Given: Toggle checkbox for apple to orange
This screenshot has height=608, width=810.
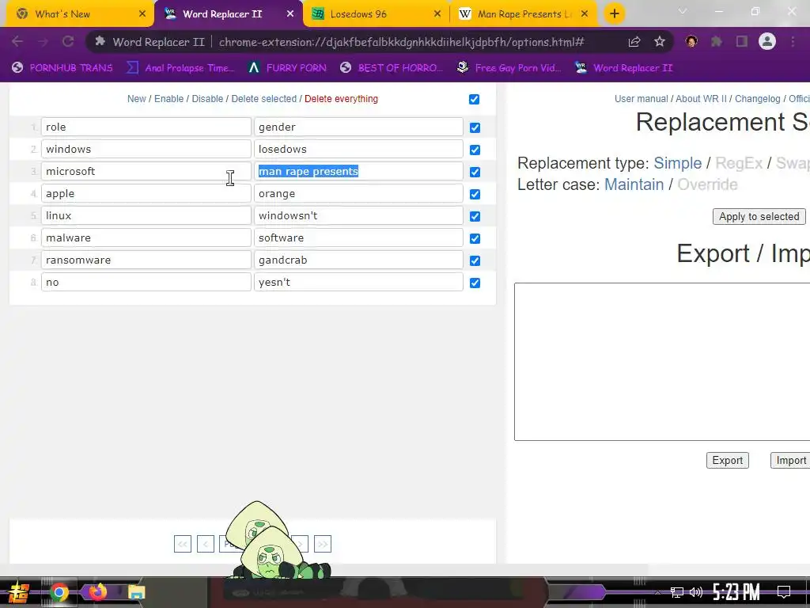Looking at the screenshot, I should tap(475, 195).
